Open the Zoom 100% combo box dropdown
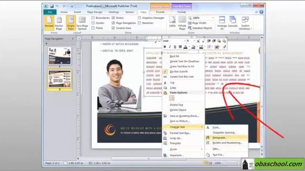The height and width of the screenshot is (171, 305). pos(213,18)
